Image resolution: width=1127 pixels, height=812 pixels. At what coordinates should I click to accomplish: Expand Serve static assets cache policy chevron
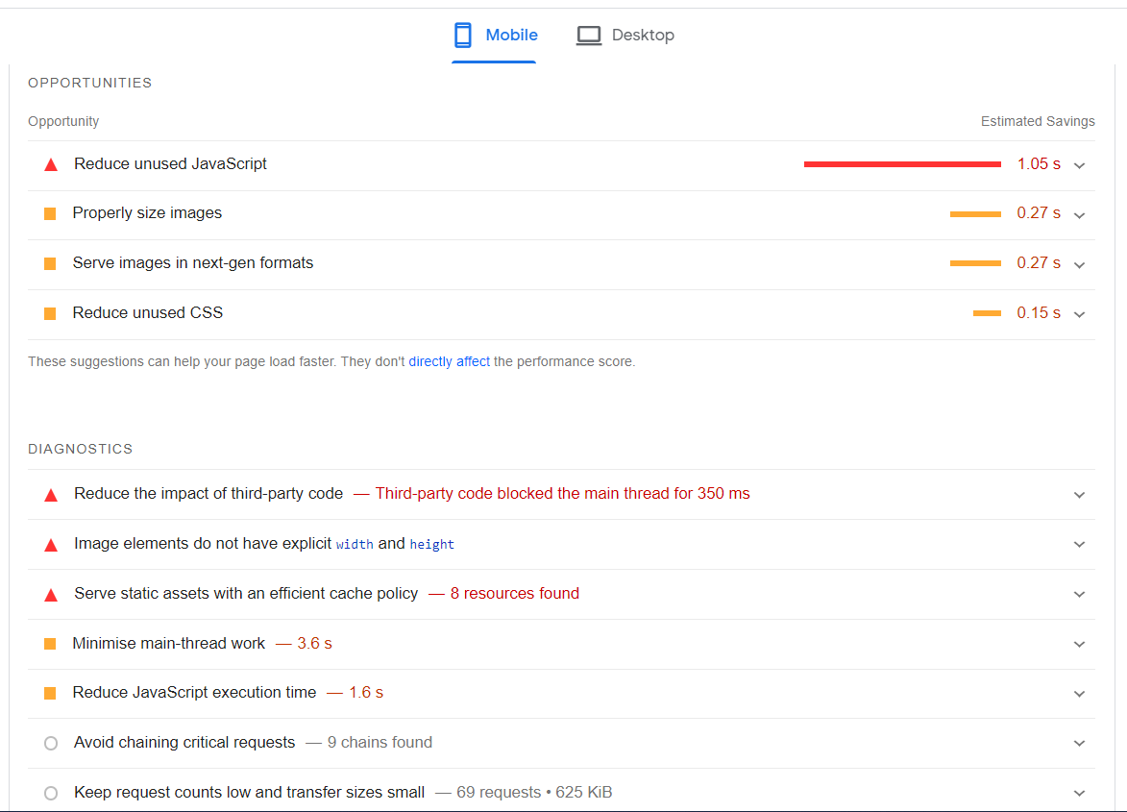1080,595
